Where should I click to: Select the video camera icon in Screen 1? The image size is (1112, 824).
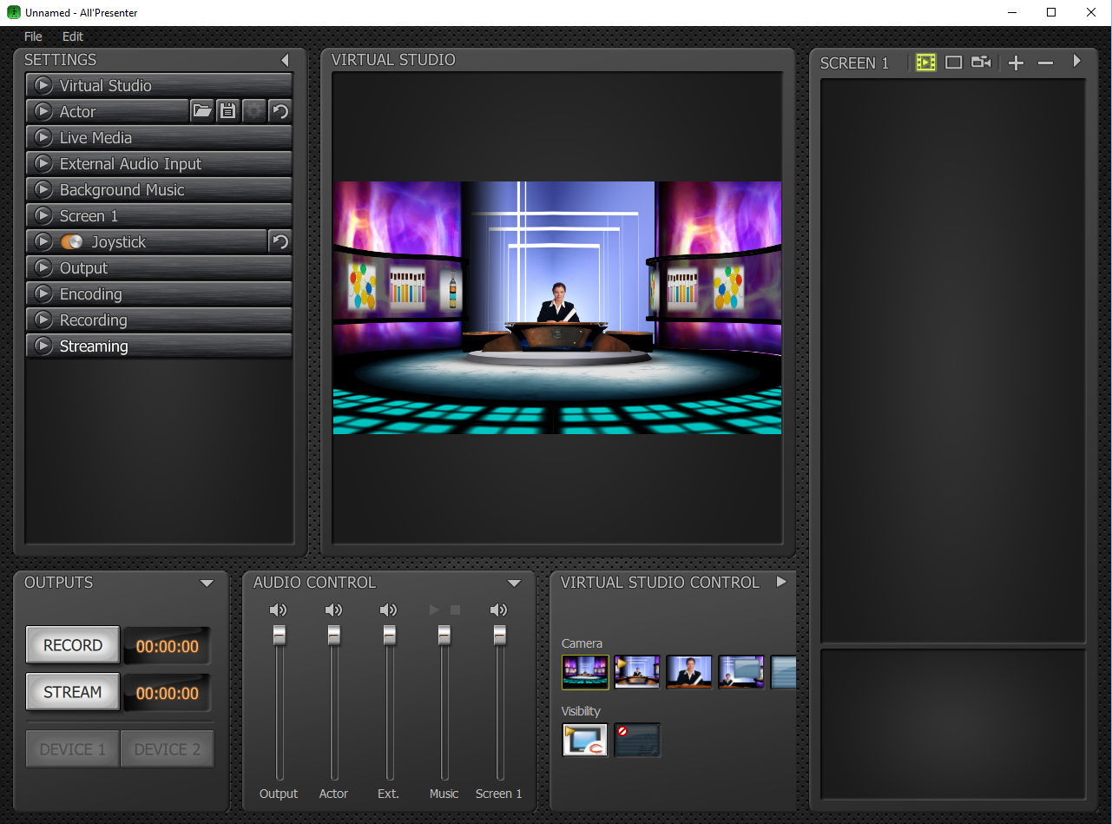(981, 63)
